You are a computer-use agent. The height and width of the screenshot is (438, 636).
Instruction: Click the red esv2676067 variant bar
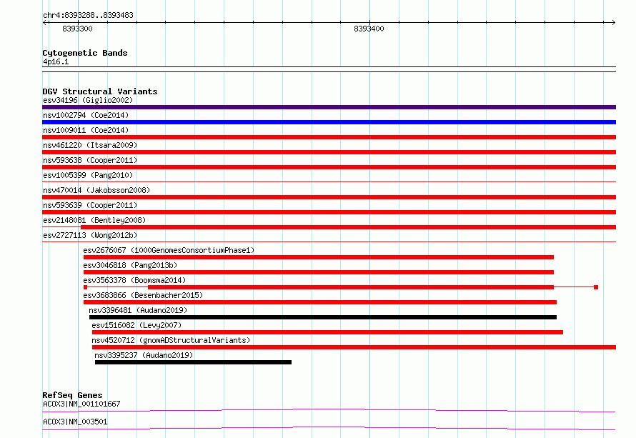319,257
